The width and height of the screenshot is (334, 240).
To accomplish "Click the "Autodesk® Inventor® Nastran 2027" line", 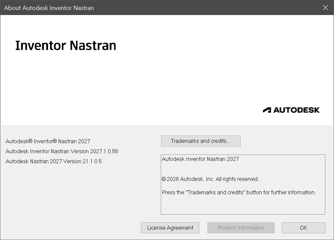I will [x=48, y=141].
